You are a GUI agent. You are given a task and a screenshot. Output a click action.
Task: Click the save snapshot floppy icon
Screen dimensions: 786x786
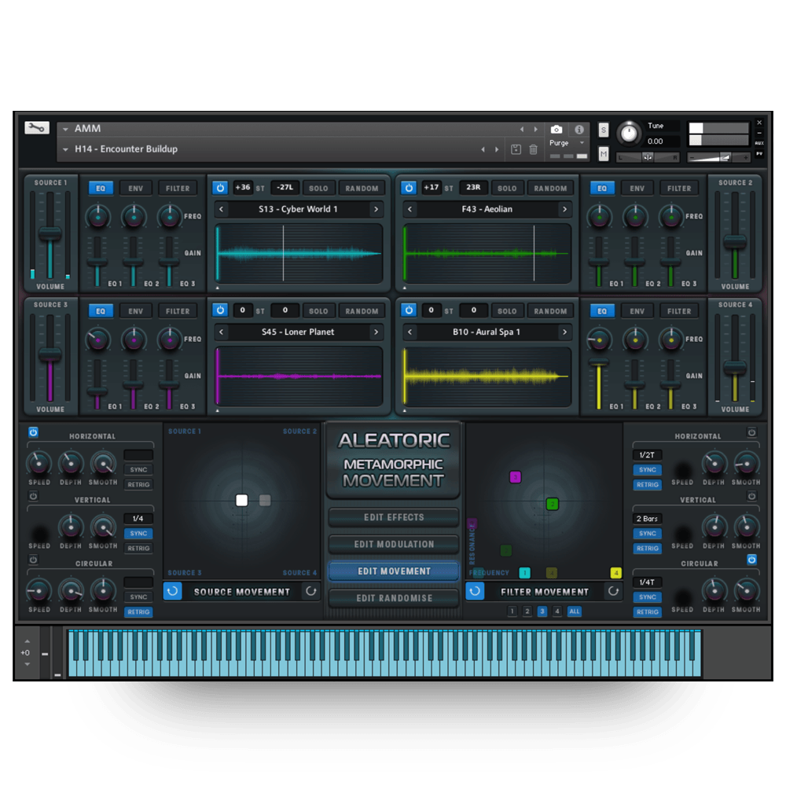tap(516, 149)
